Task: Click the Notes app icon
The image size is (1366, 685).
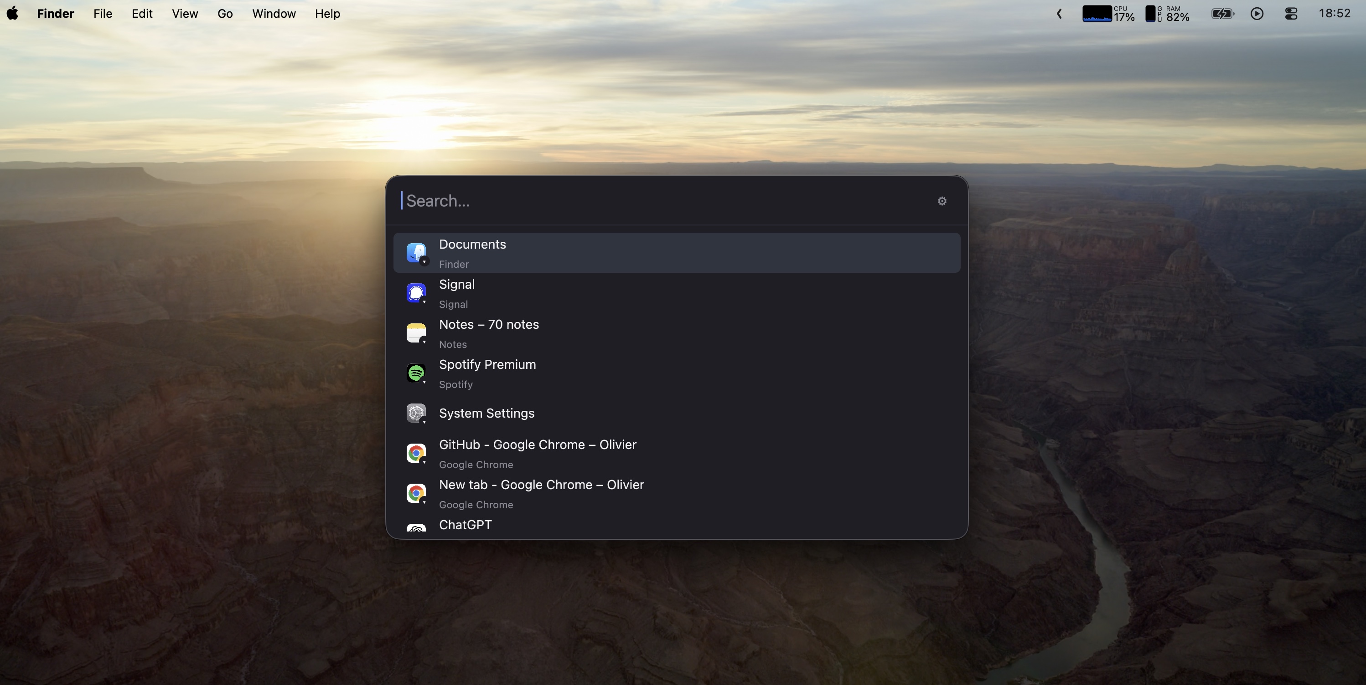Action: tap(416, 332)
